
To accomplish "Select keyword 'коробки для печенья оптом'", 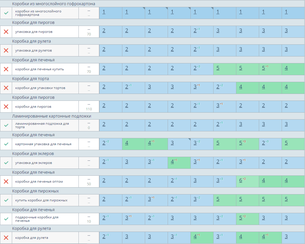I will coord(39,181).
